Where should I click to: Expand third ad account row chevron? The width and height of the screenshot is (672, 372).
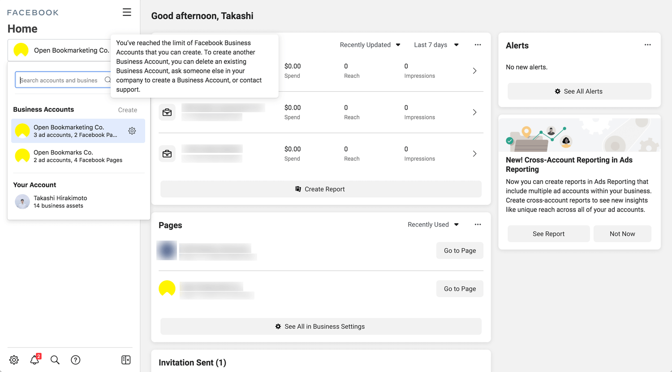tap(475, 154)
